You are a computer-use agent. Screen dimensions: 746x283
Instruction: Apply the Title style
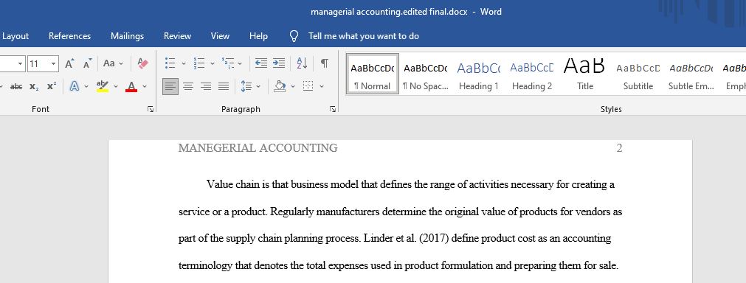coord(584,74)
